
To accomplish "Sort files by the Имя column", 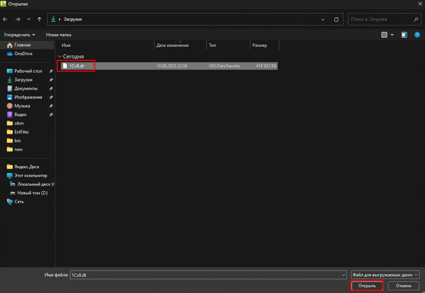I will point(66,45).
